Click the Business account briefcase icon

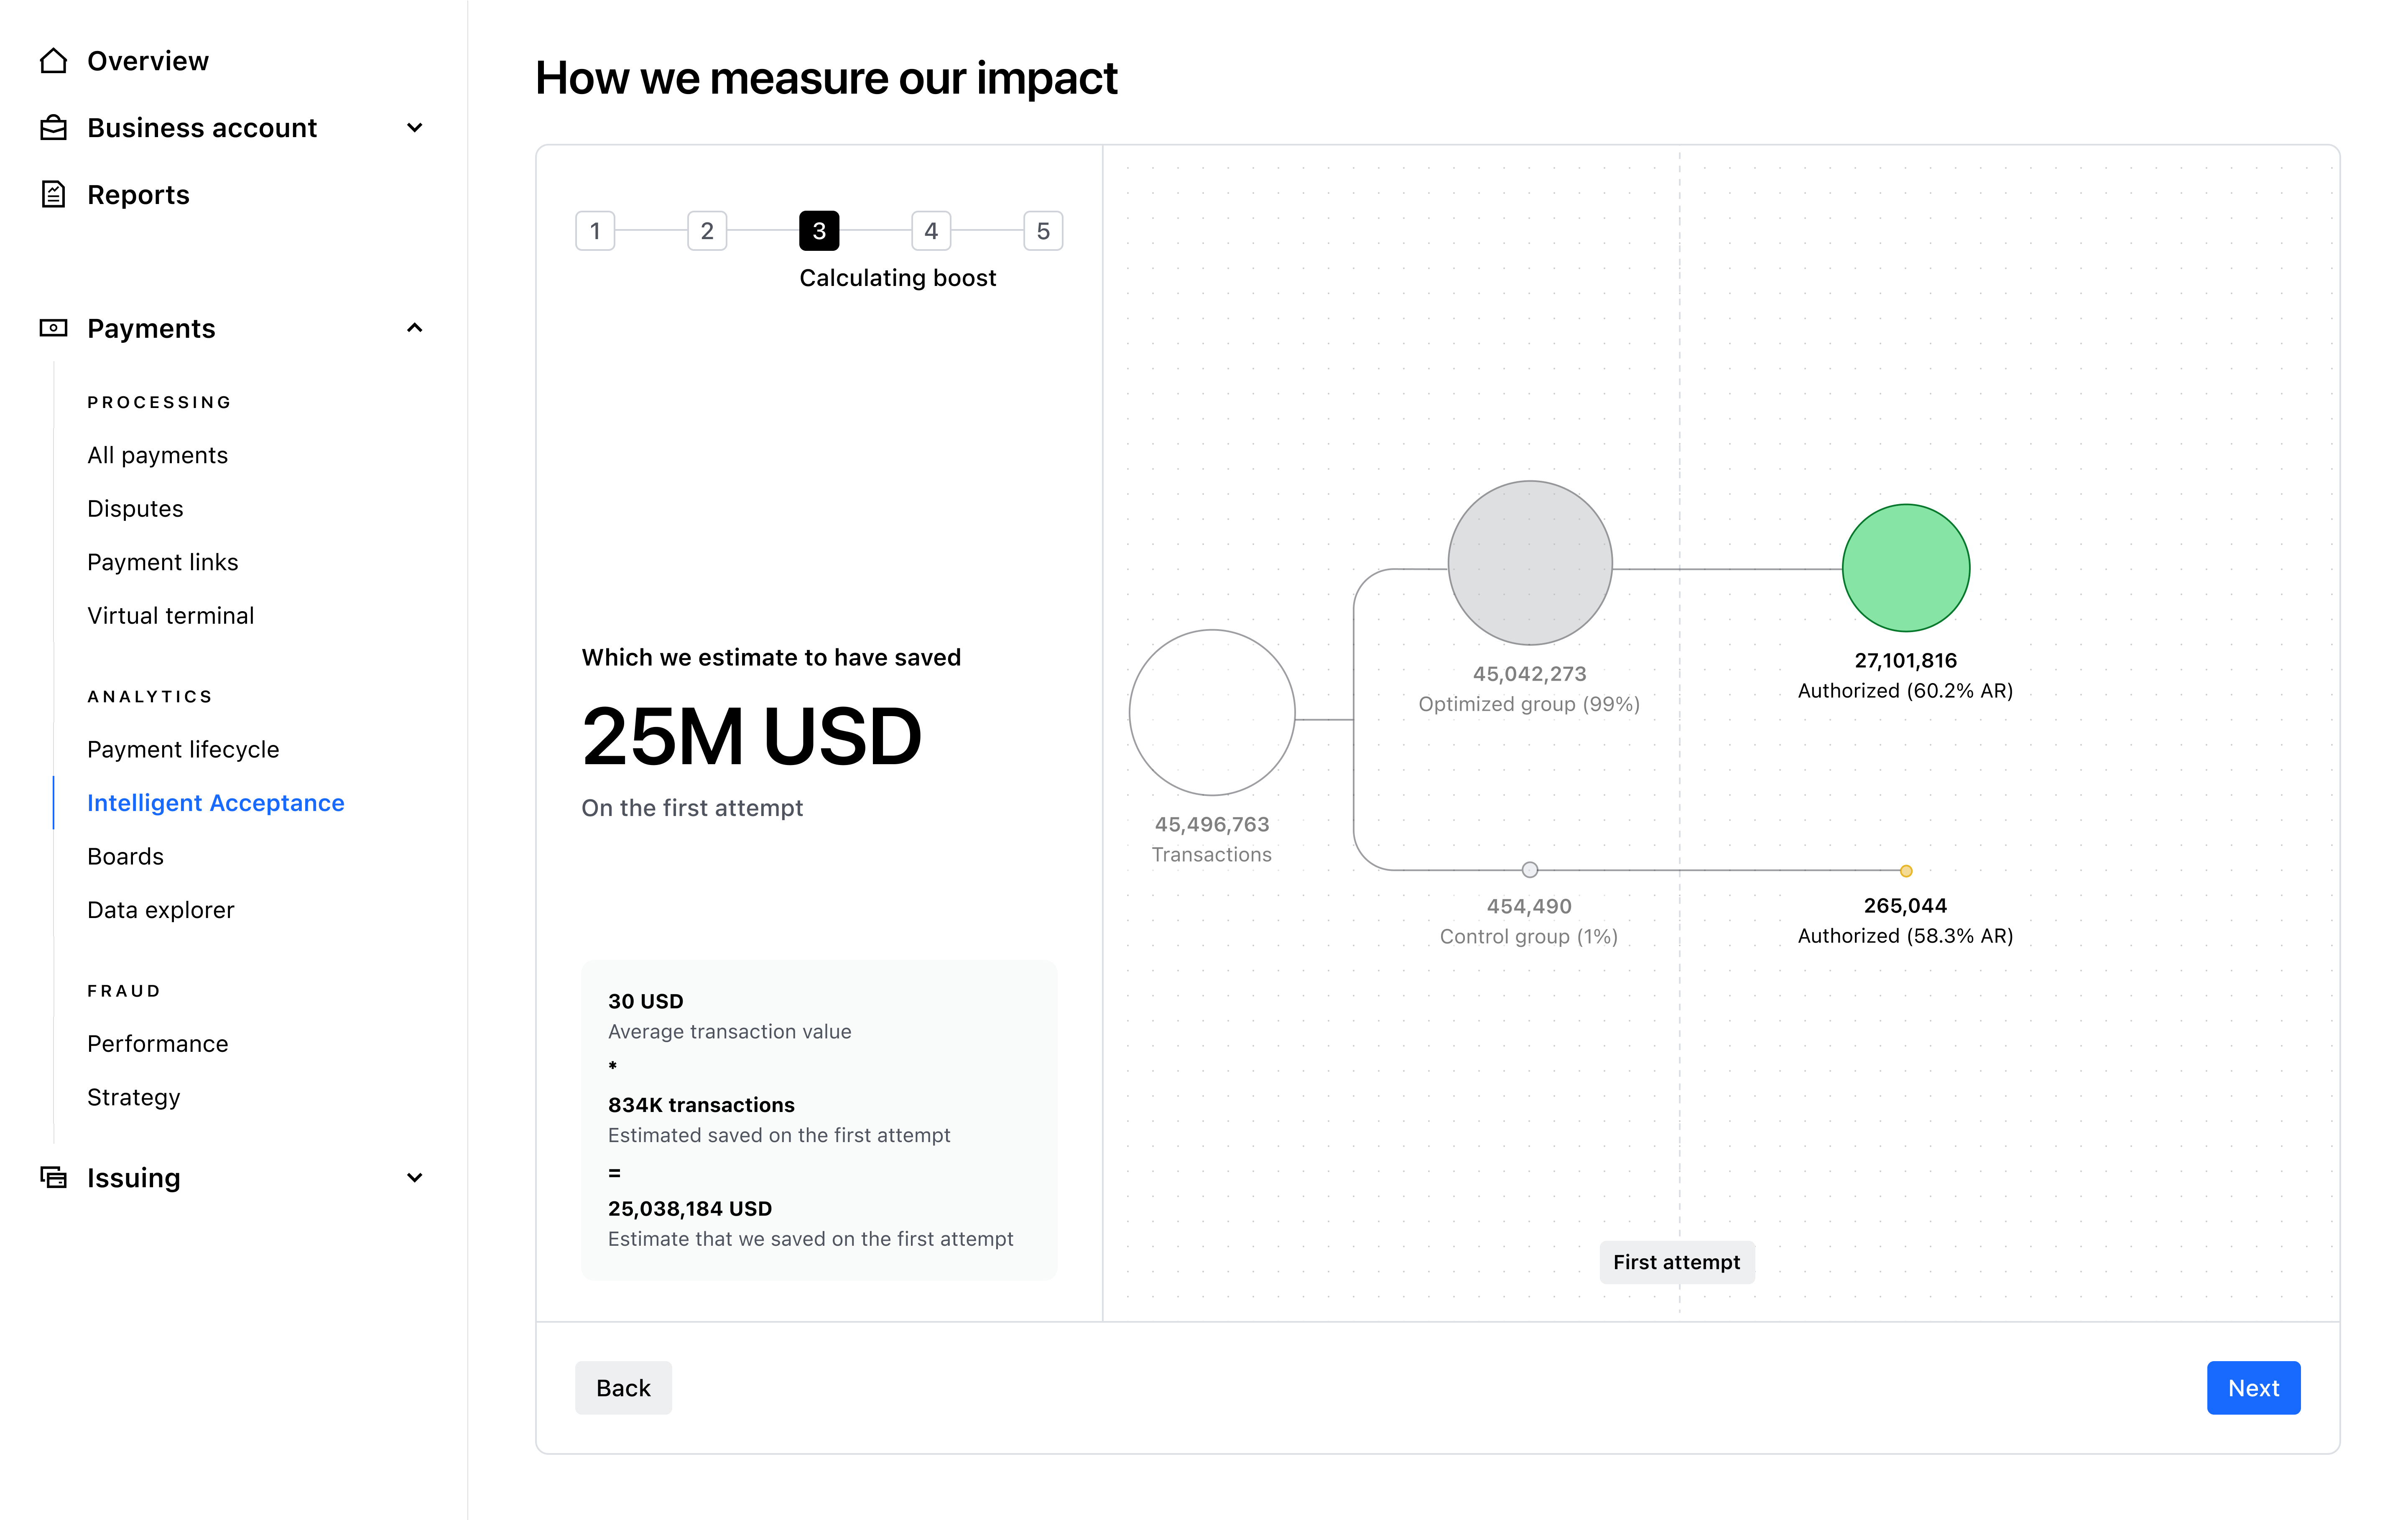[x=53, y=128]
